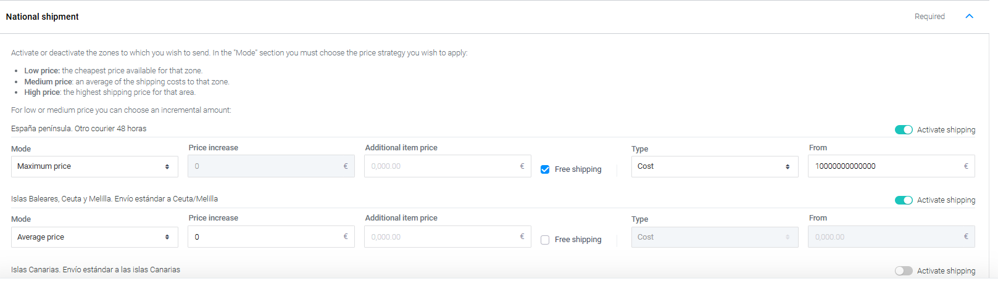This screenshot has height=284, width=998.
Task: Collapse the National shipment section chevron
Action: coord(969,17)
